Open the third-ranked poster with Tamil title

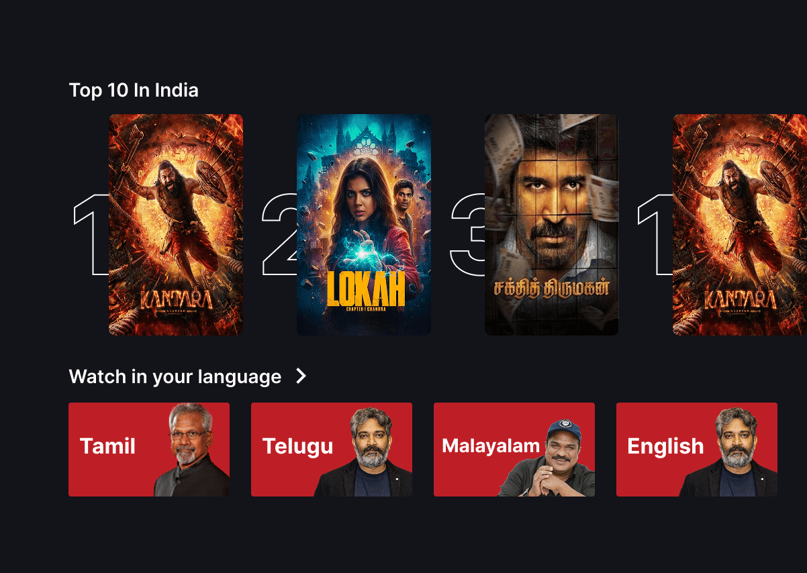point(552,225)
